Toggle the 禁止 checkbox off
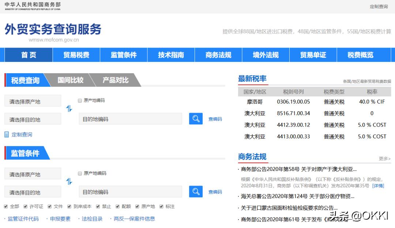This screenshot has width=395, height=228. point(98,206)
